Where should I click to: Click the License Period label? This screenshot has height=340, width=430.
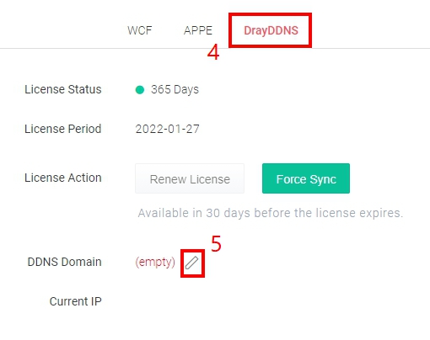click(63, 129)
